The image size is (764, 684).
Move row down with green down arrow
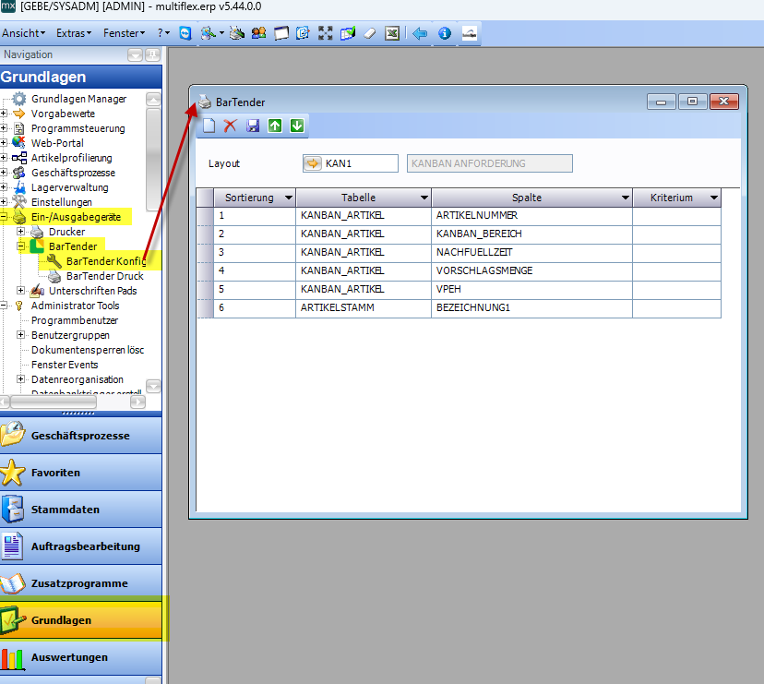[297, 126]
